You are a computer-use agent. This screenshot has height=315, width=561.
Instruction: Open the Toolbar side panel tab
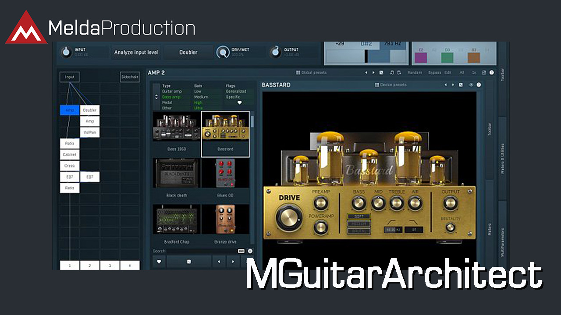502,74
